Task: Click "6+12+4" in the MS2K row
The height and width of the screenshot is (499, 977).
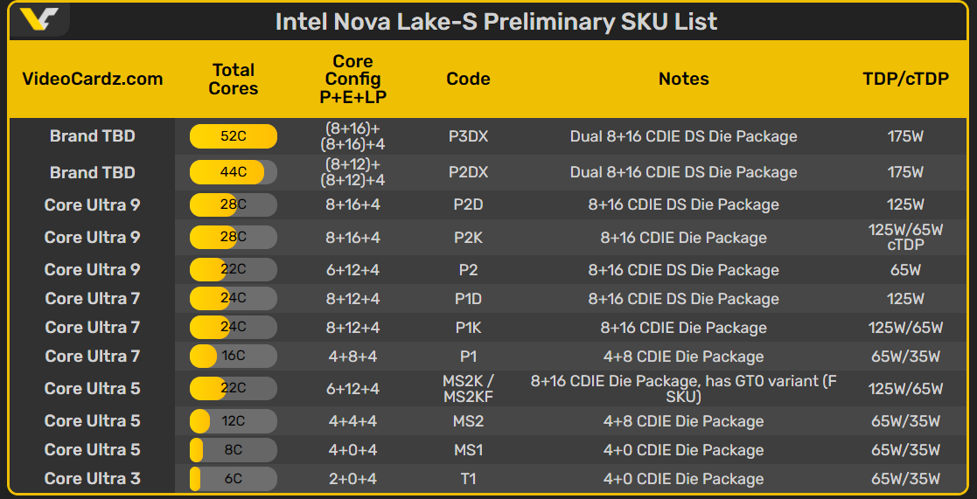Action: [352, 388]
